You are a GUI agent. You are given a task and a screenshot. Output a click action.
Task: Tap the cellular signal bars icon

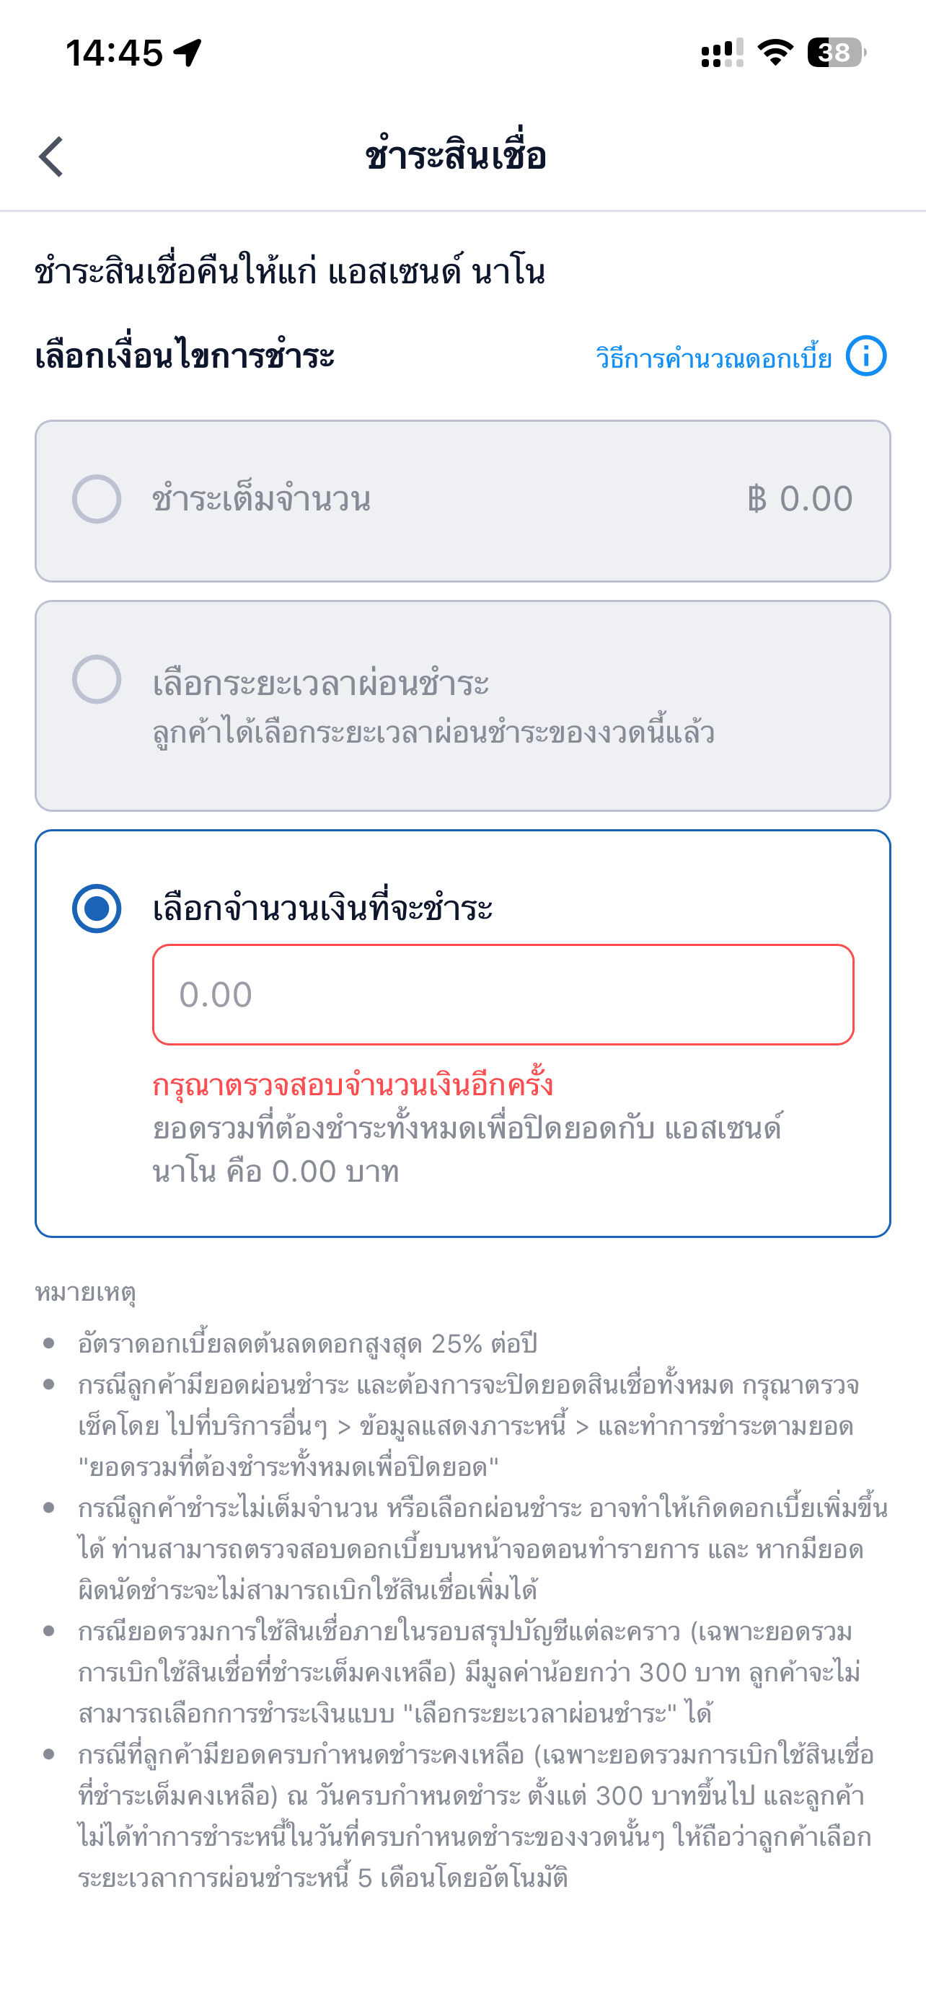(x=721, y=53)
